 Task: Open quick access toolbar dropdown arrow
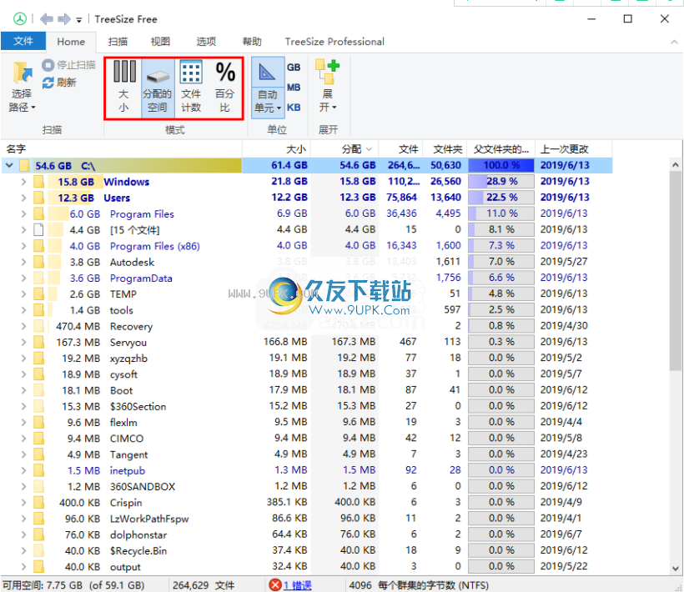point(79,20)
